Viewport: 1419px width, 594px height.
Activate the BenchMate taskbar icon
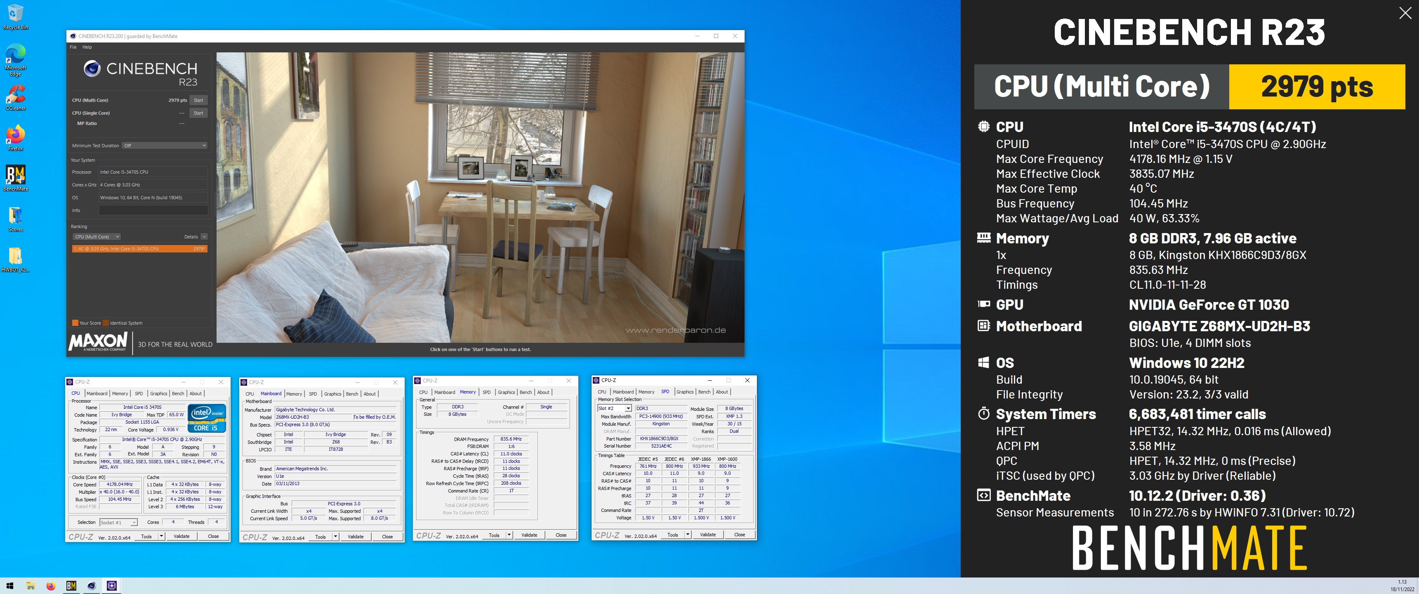click(x=71, y=586)
